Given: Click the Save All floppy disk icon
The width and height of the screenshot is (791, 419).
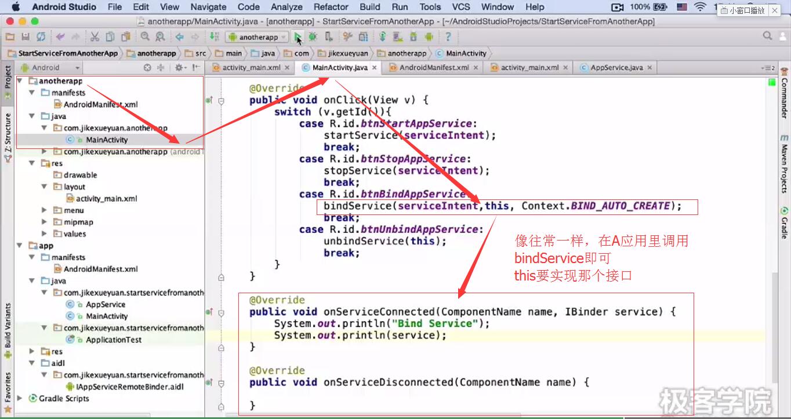Looking at the screenshot, I should pos(26,37).
